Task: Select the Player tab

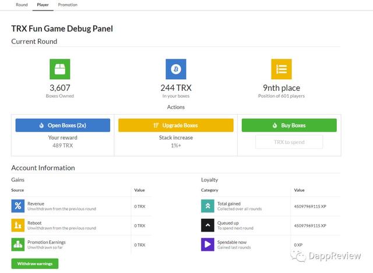Action: coord(43,5)
